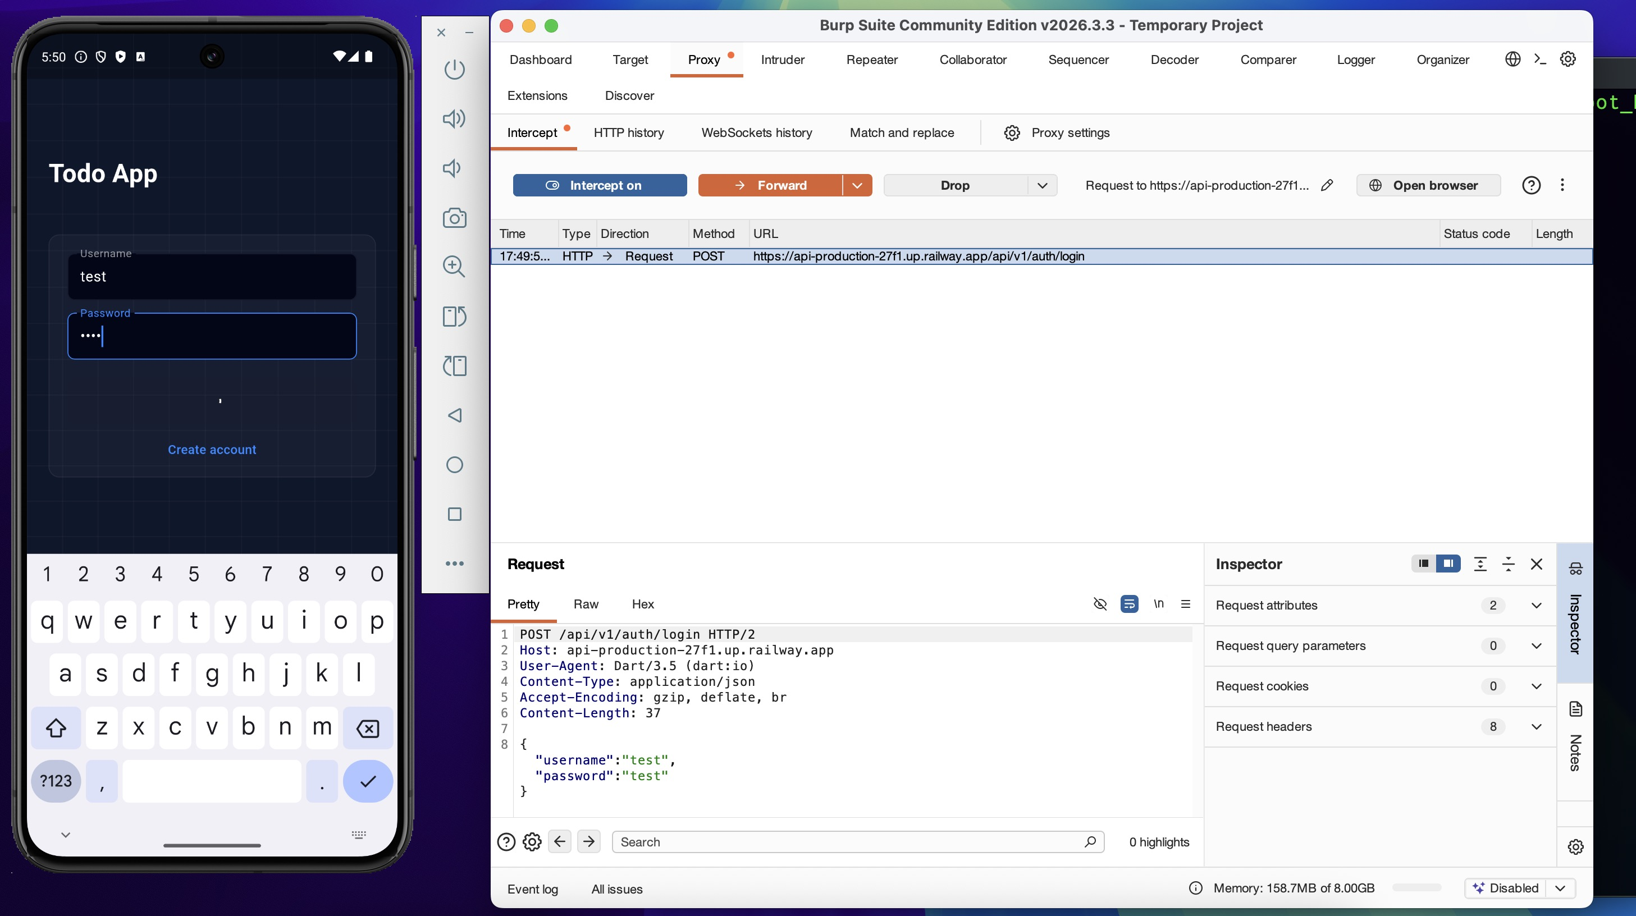The height and width of the screenshot is (916, 1636).
Task: Tap Create account link in Todo App
Action: (x=212, y=450)
